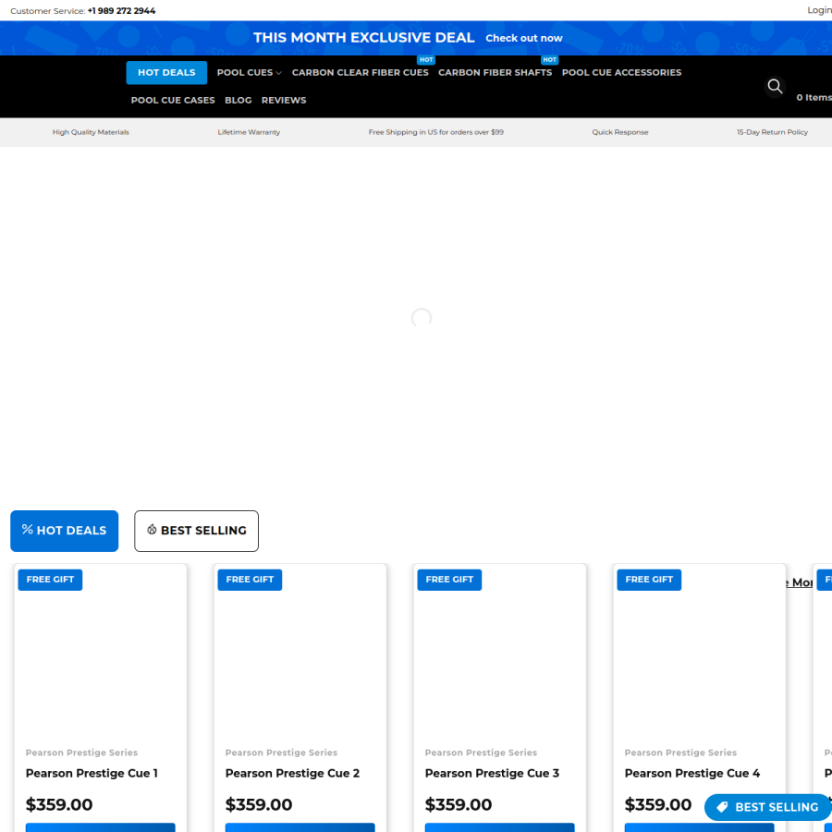Select the Hot Deals product tab
832x832 pixels.
click(x=64, y=531)
